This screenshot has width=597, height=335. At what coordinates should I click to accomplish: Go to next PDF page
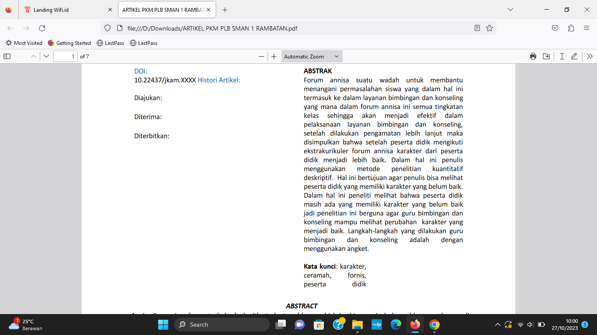46,56
